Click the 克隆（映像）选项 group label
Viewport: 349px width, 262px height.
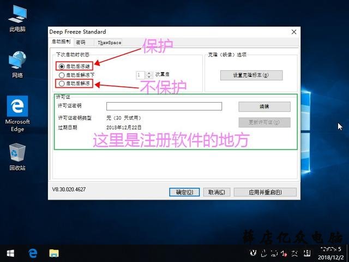click(x=227, y=55)
